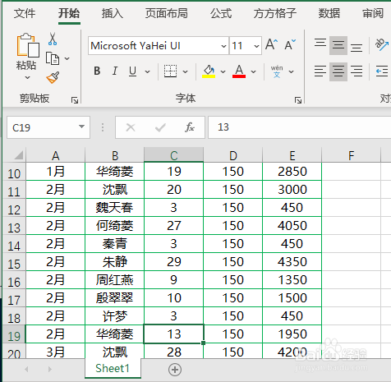The height and width of the screenshot is (382, 391).
Task: Increase font size with larger A
Action: coord(271,44)
